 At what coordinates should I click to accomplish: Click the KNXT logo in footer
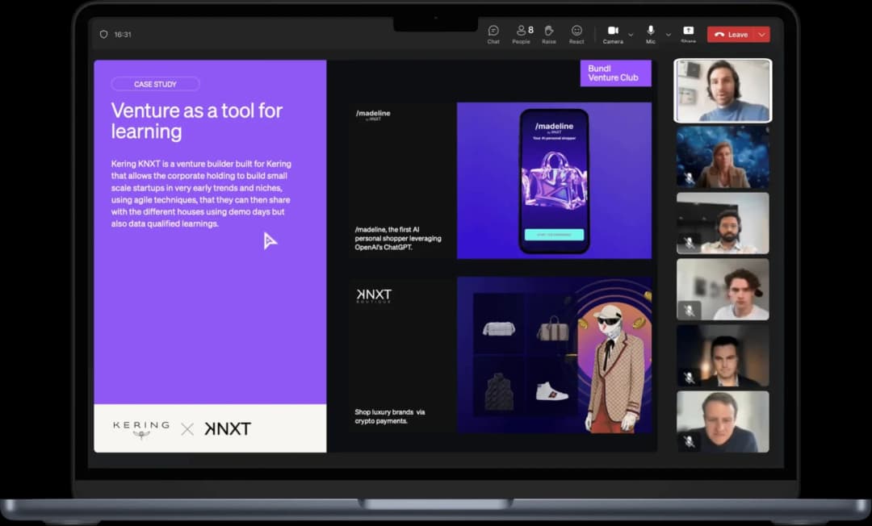click(x=228, y=429)
